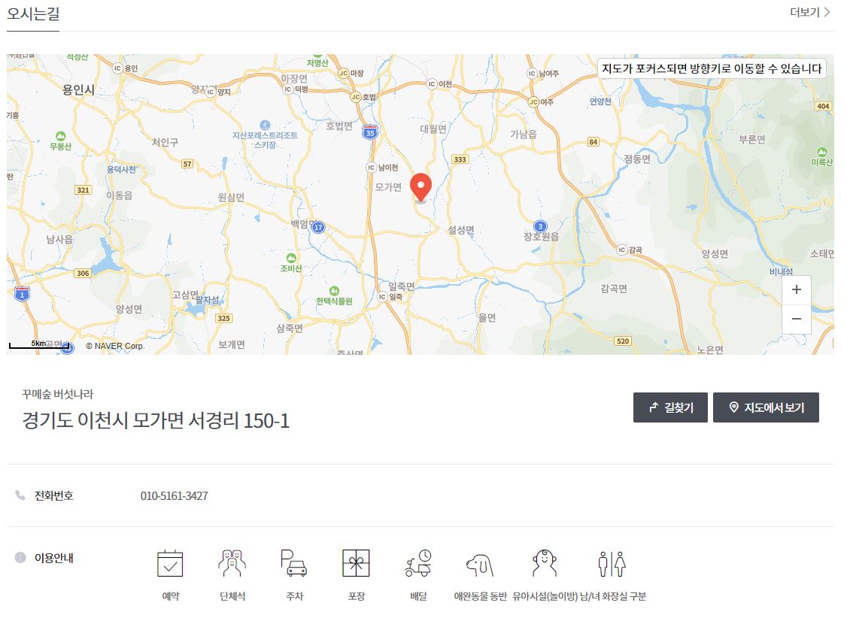Click the 배달 delivery scooter icon
The width and height of the screenshot is (847, 627).
(x=419, y=563)
